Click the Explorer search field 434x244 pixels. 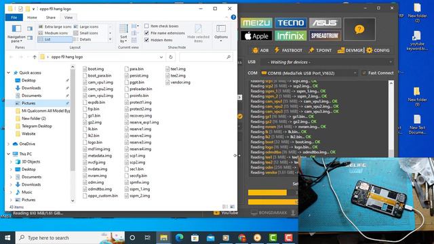[205, 57]
